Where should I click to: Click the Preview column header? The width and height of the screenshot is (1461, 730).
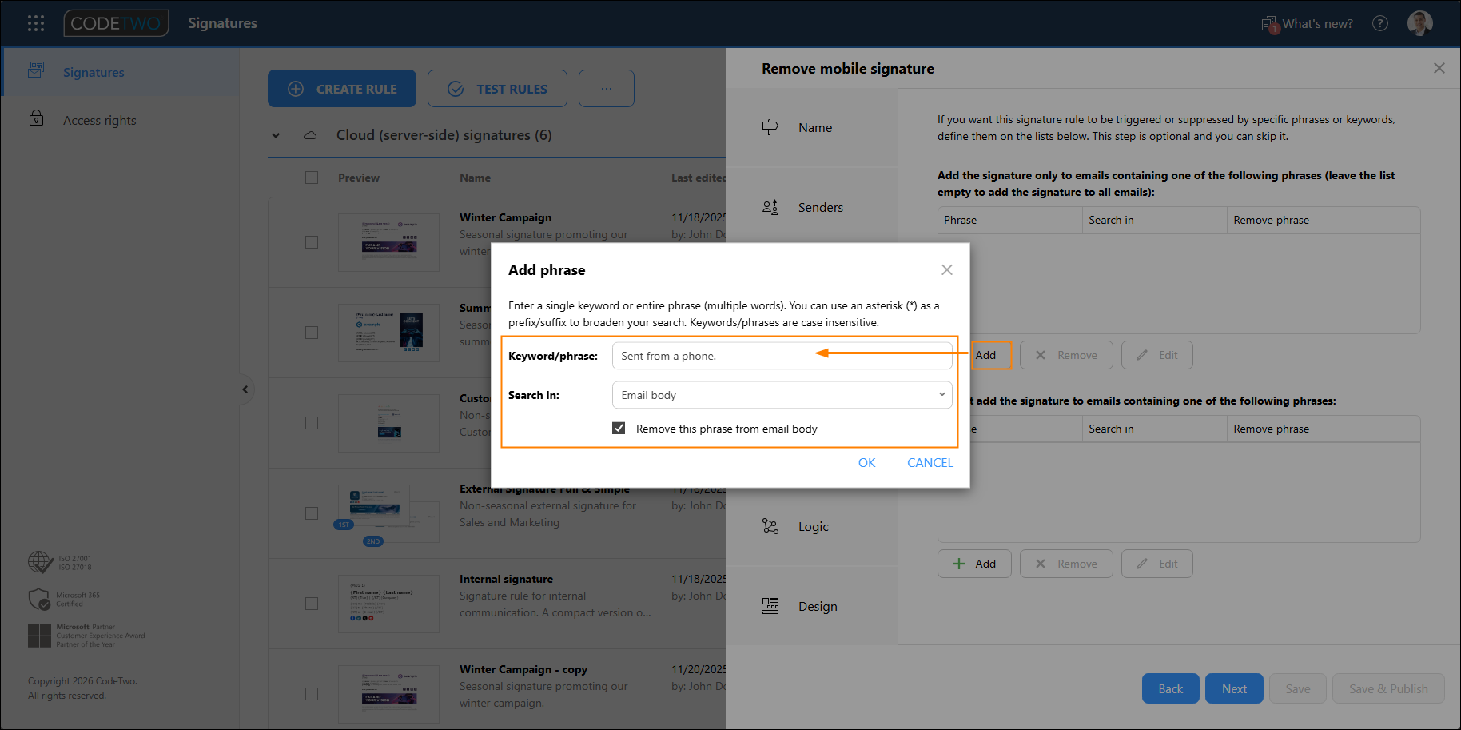click(x=359, y=178)
